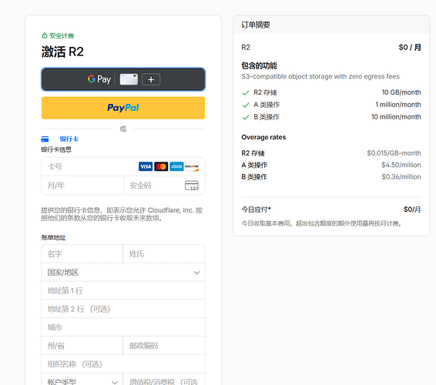Screen dimensions: 436x385
Task: Click the American Express logo
Action: coord(176,166)
